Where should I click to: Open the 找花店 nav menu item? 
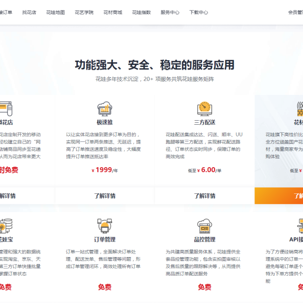tap(29, 12)
